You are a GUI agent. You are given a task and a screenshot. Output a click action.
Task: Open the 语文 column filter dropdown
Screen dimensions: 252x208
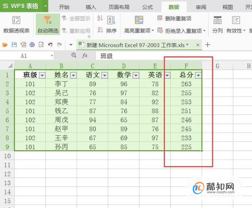point(105,75)
